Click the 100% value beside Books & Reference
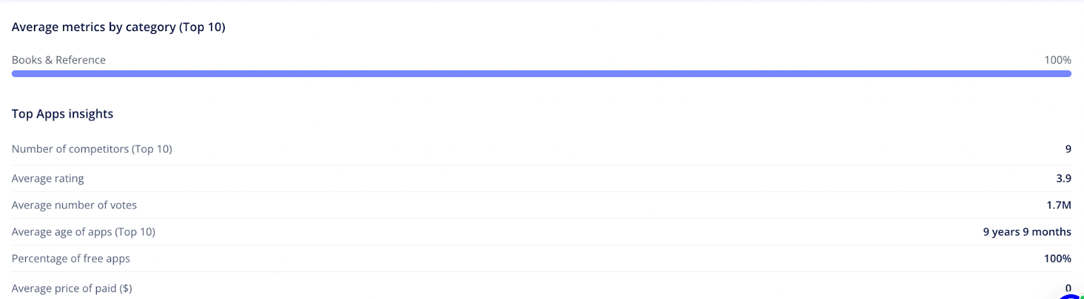Viewport: 1084px width, 299px height. (1057, 60)
